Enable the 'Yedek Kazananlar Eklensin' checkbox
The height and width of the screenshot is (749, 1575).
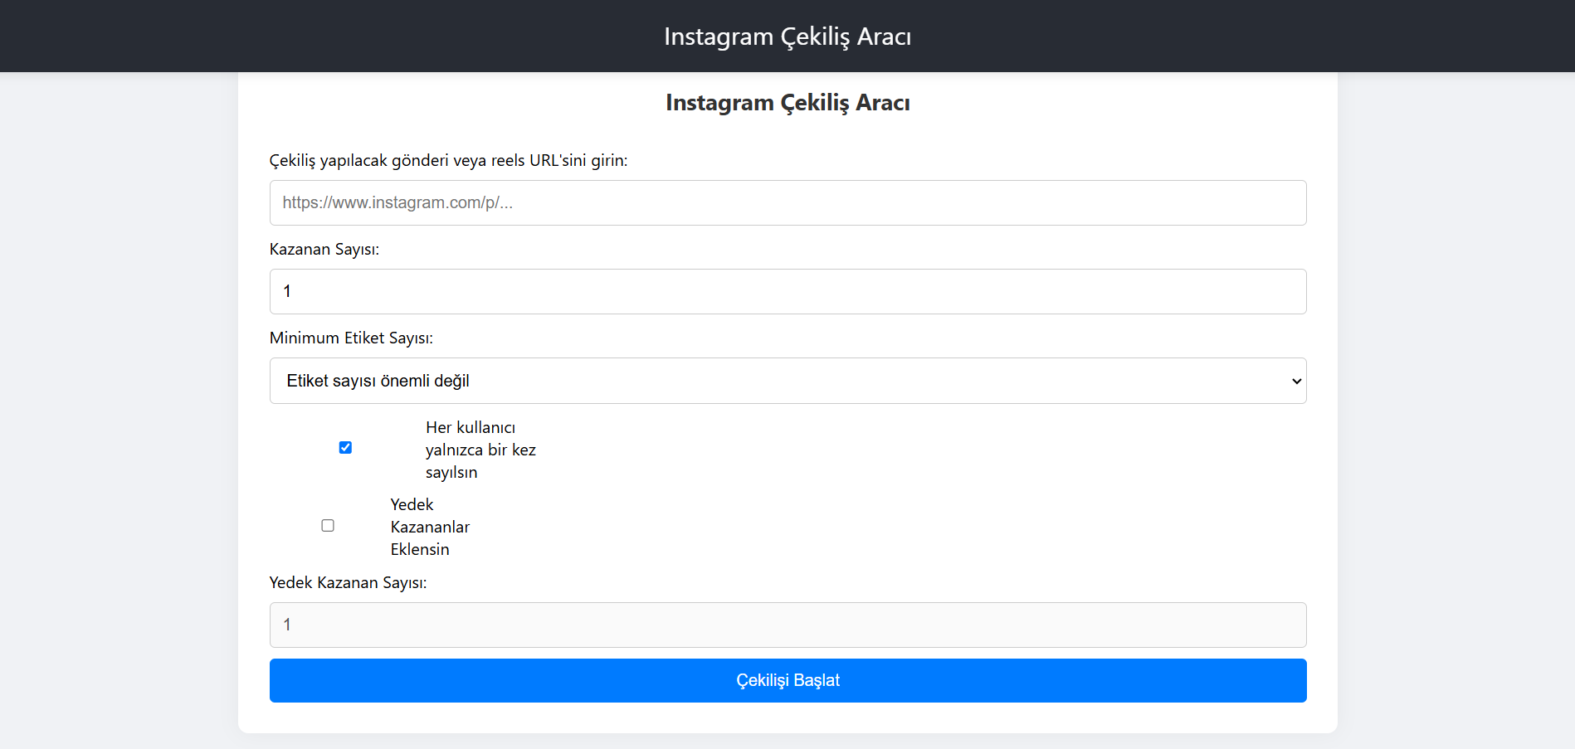click(x=328, y=526)
